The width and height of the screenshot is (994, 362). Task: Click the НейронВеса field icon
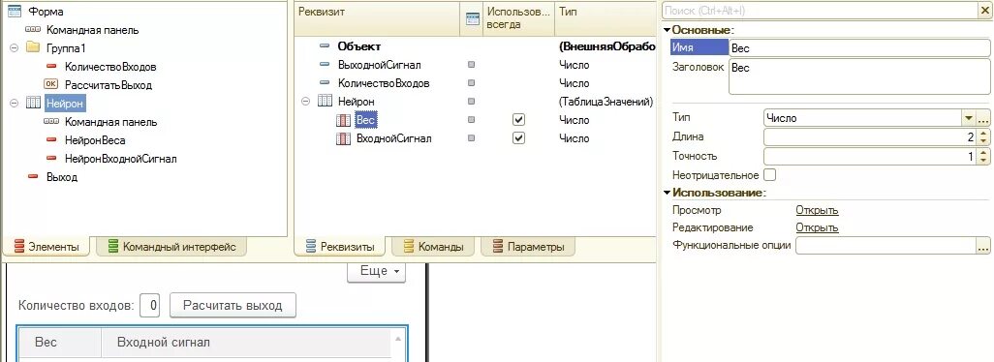point(51,140)
